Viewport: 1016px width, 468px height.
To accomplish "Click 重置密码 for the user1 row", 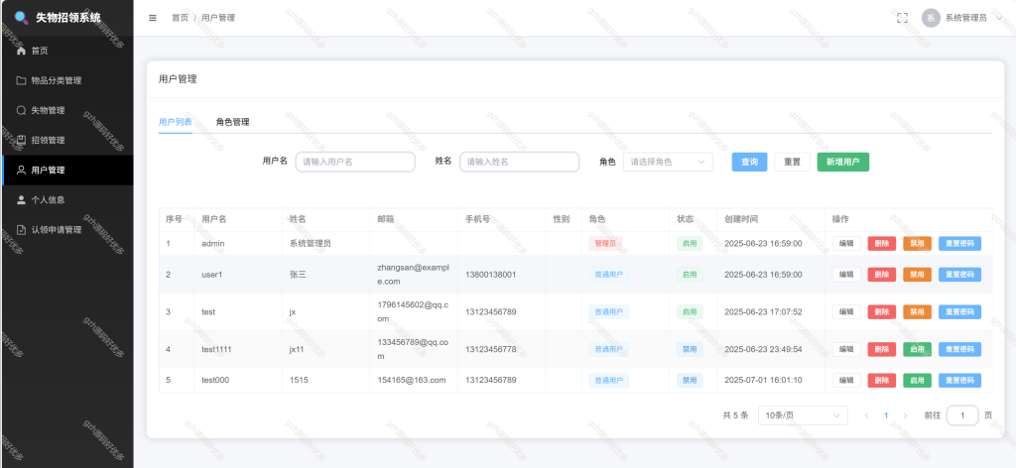I will [x=959, y=275].
